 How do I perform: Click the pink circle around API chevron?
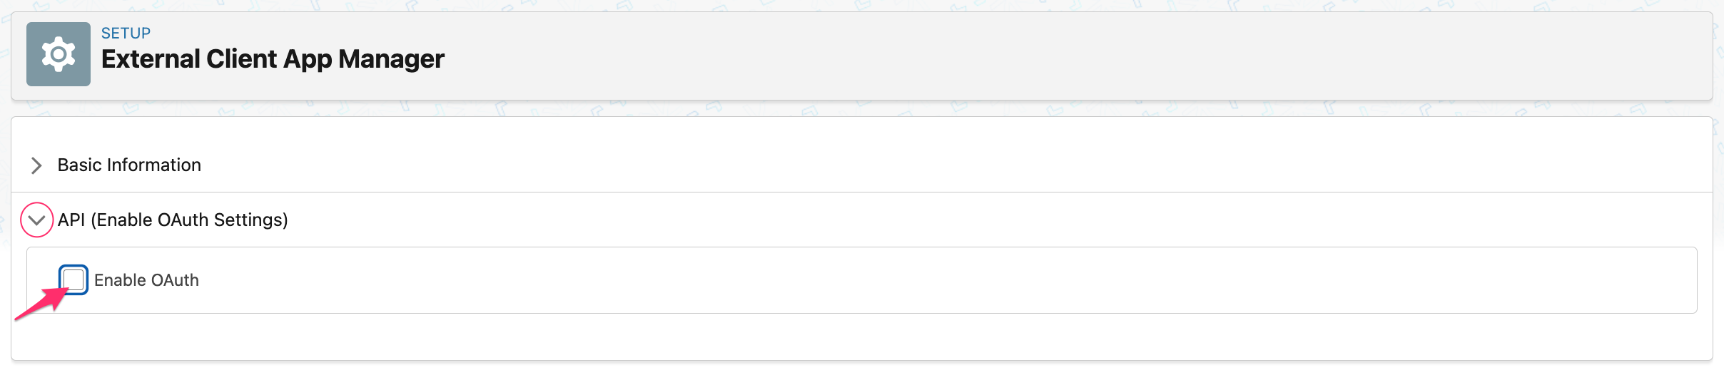point(37,205)
